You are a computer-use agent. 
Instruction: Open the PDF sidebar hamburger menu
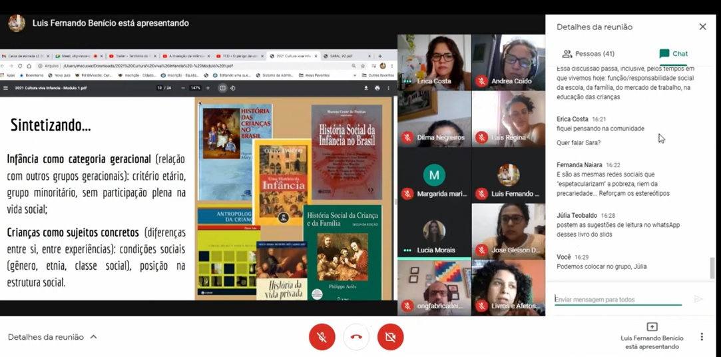pyautogui.click(x=6, y=88)
